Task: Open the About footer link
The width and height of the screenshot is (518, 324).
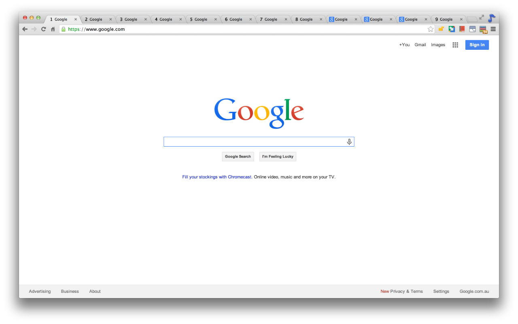Action: click(95, 291)
